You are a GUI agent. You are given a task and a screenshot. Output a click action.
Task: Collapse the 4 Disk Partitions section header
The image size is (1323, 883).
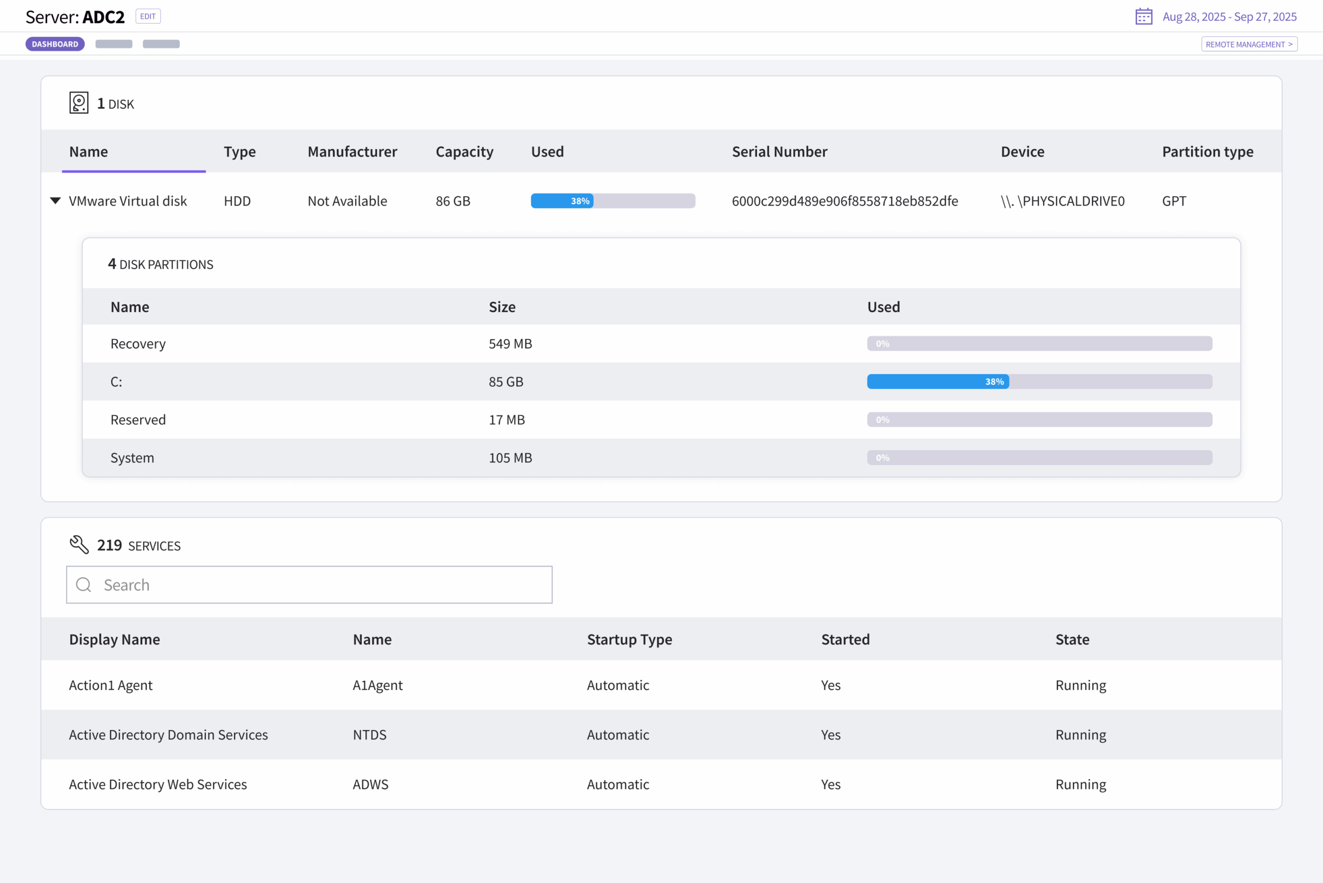tap(161, 264)
